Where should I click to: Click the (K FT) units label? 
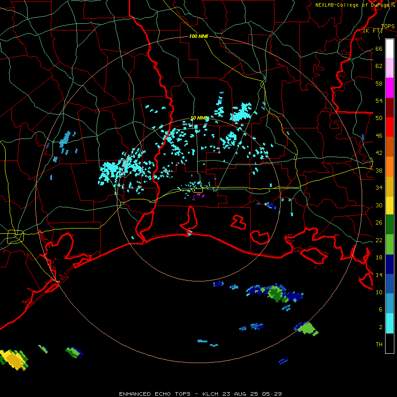click(x=373, y=31)
